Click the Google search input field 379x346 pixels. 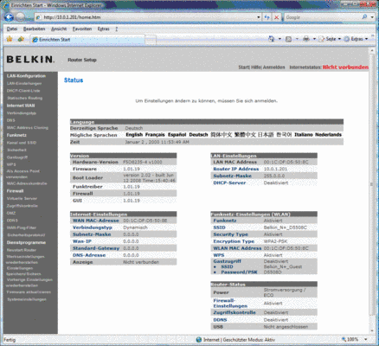point(322,17)
